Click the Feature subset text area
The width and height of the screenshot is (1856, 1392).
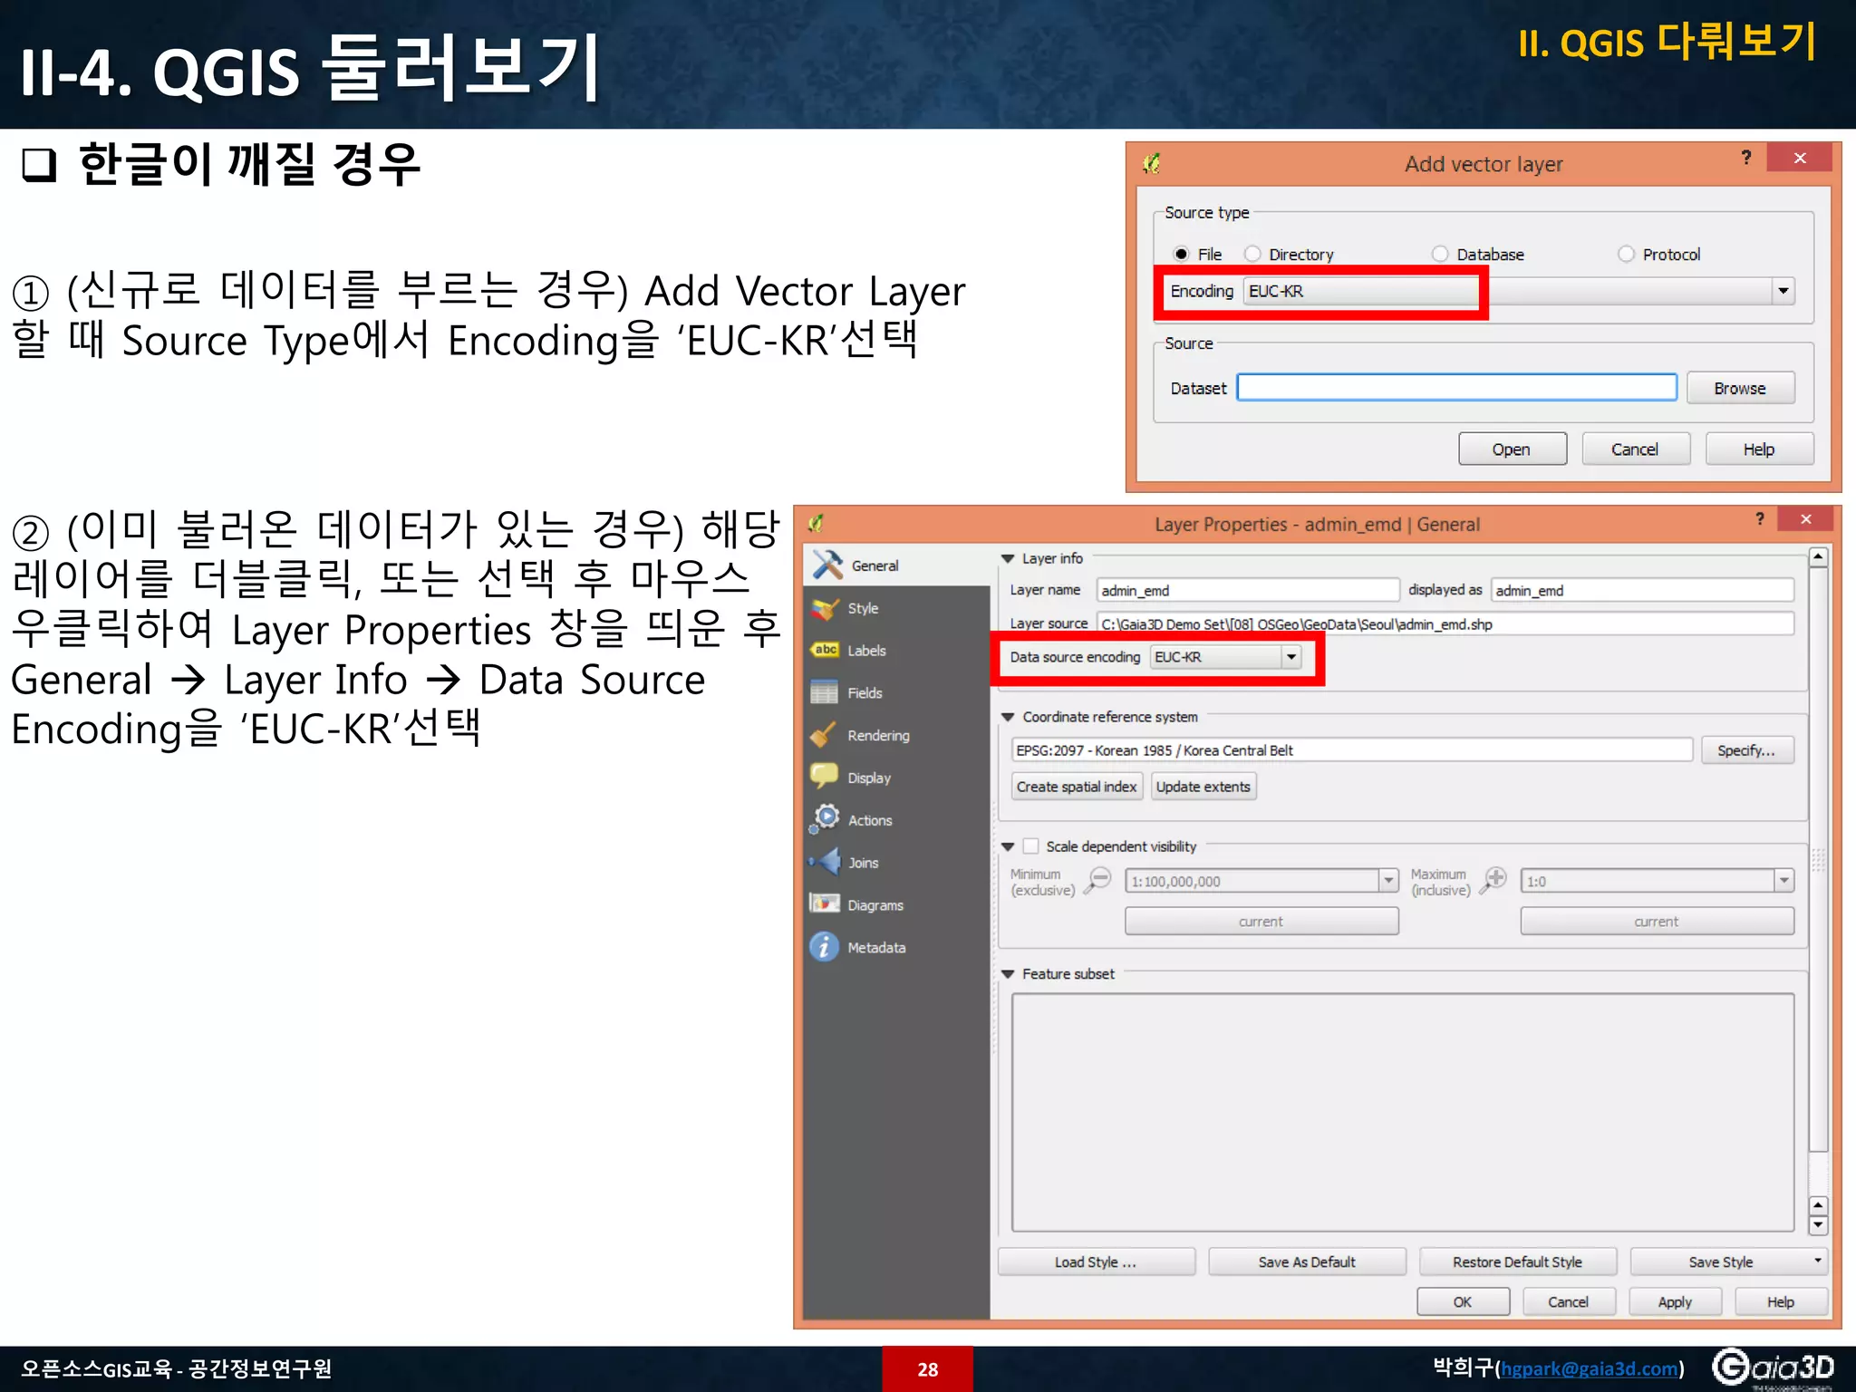[x=1403, y=1112]
